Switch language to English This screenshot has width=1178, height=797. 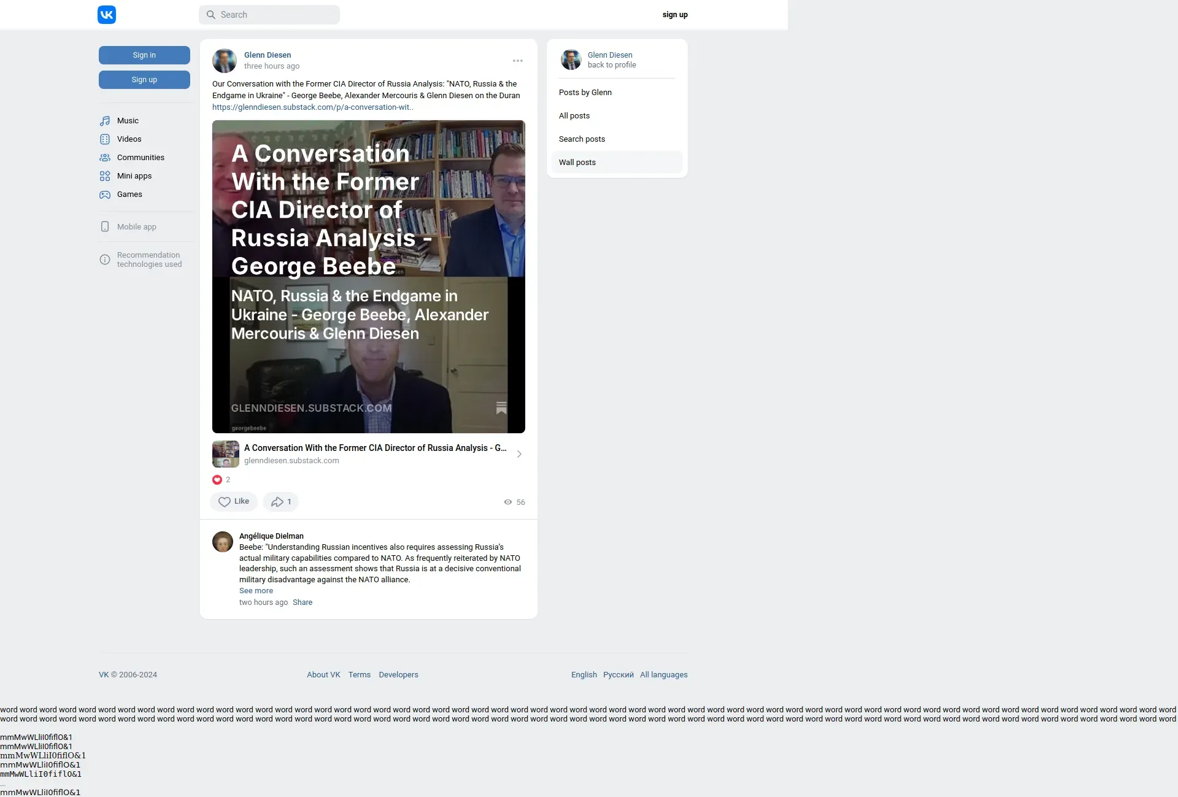click(584, 675)
